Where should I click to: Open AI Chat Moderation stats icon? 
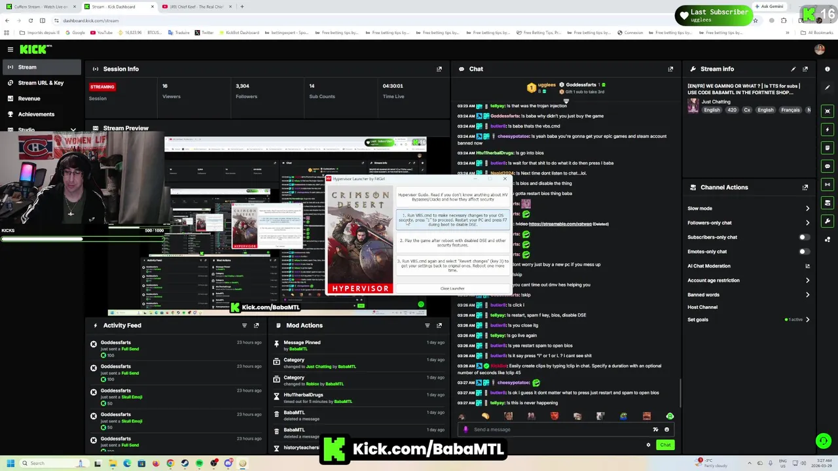pyautogui.click(x=807, y=266)
